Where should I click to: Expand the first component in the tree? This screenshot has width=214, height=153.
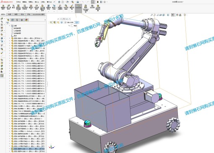10,38
